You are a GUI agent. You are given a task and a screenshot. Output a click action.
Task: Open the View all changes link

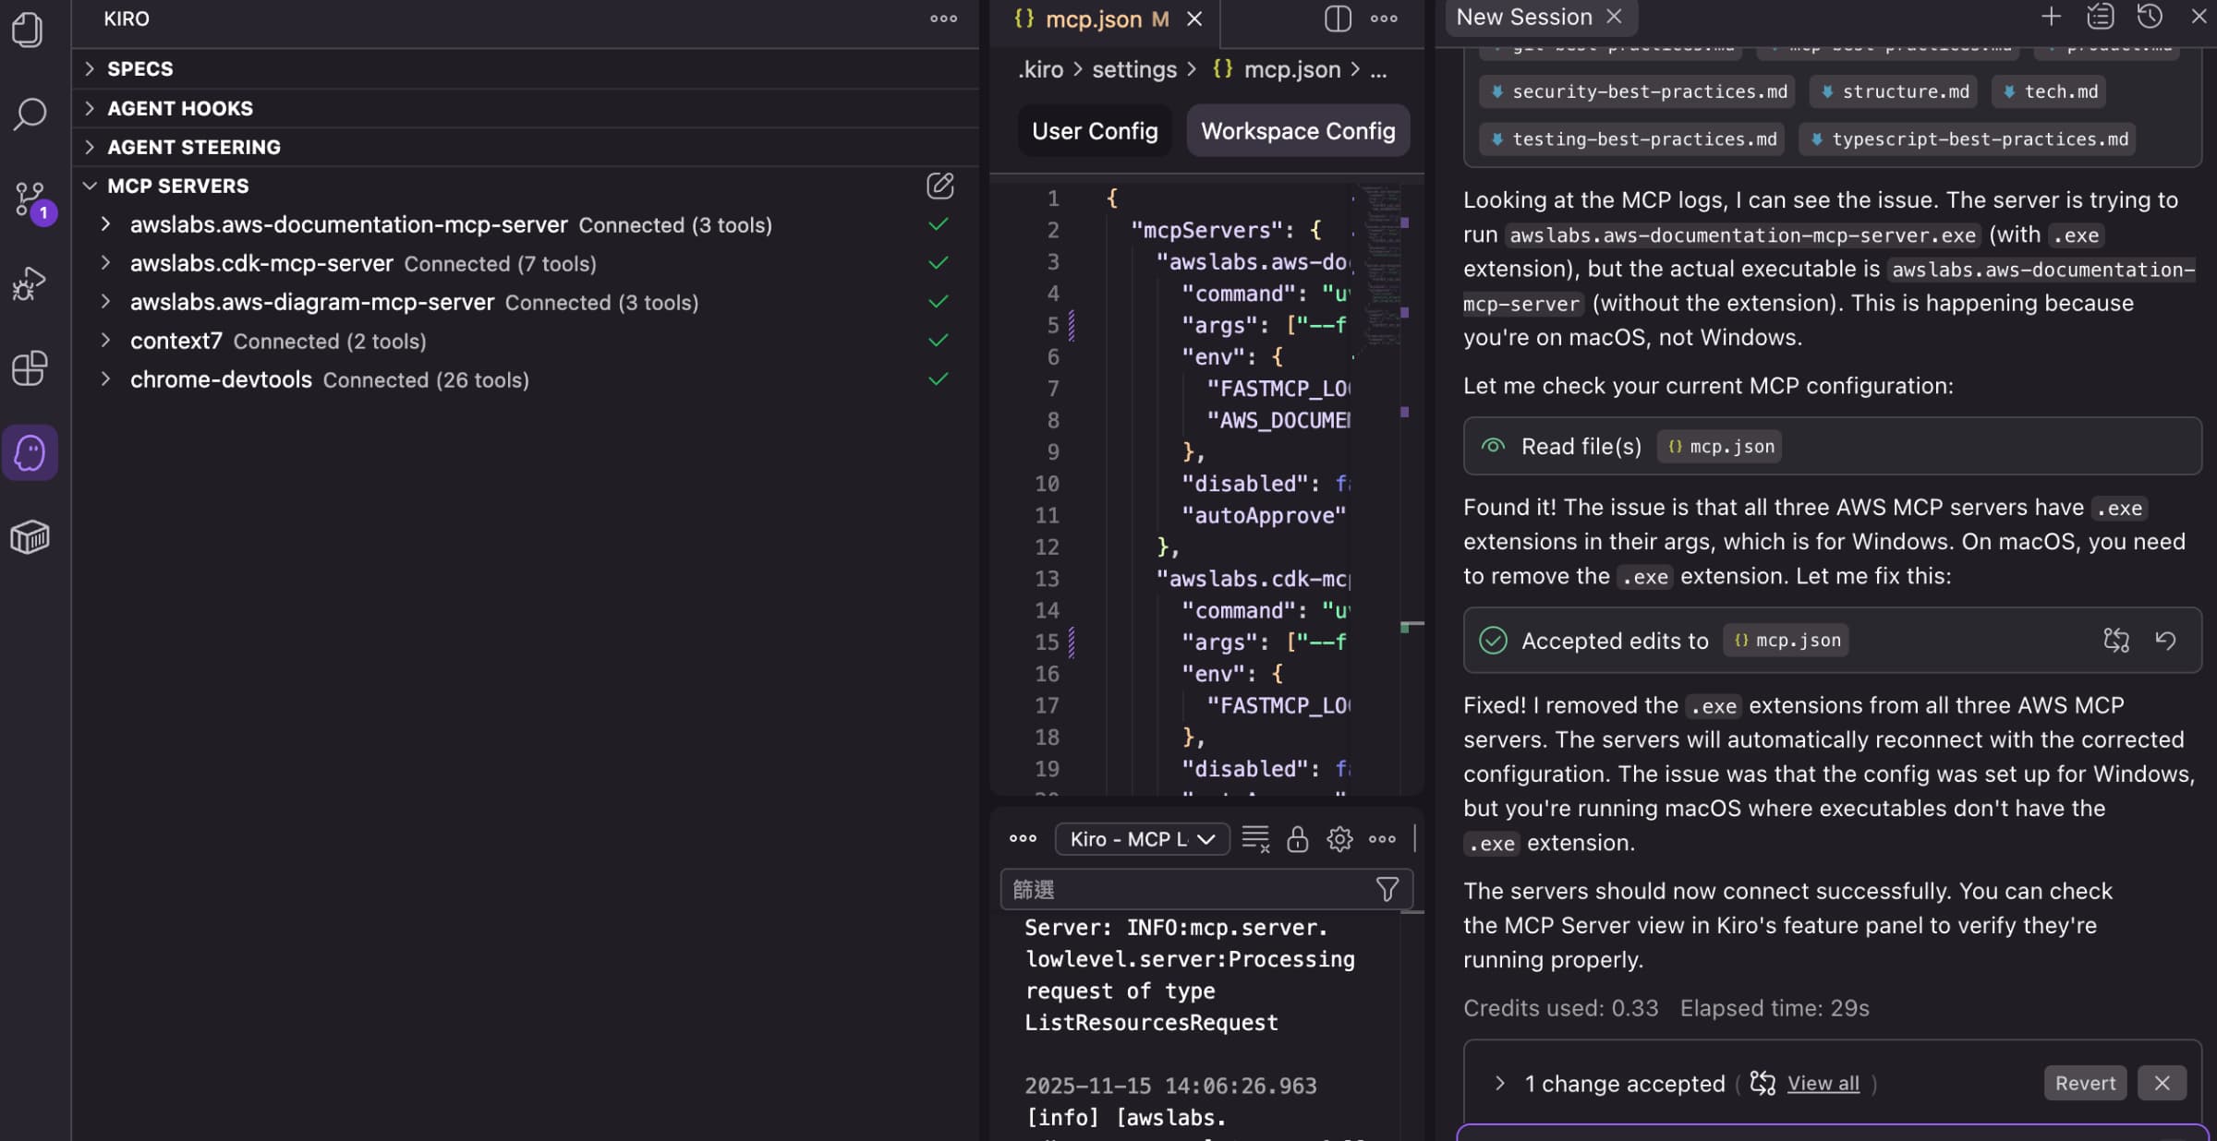coord(1823,1083)
